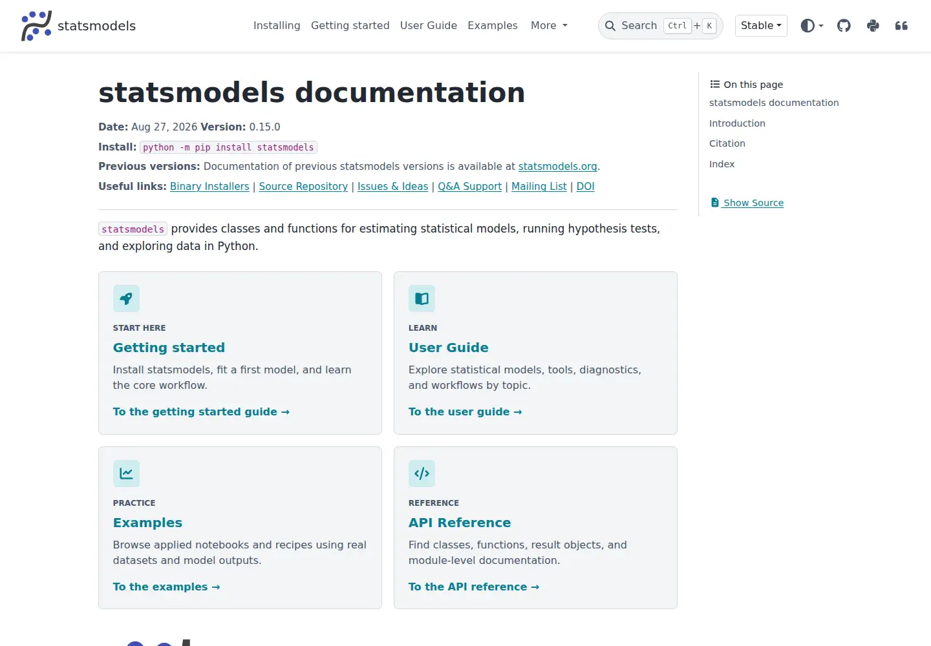Open the Installing nav item
The image size is (931, 646).
click(277, 26)
